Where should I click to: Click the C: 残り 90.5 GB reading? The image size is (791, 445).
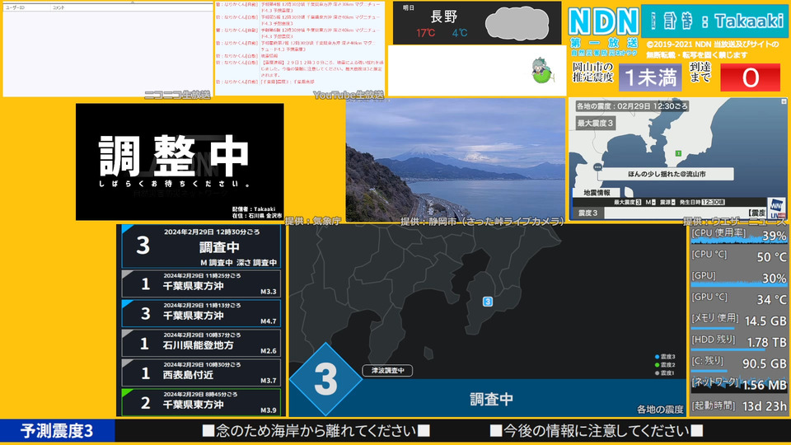pos(738,363)
